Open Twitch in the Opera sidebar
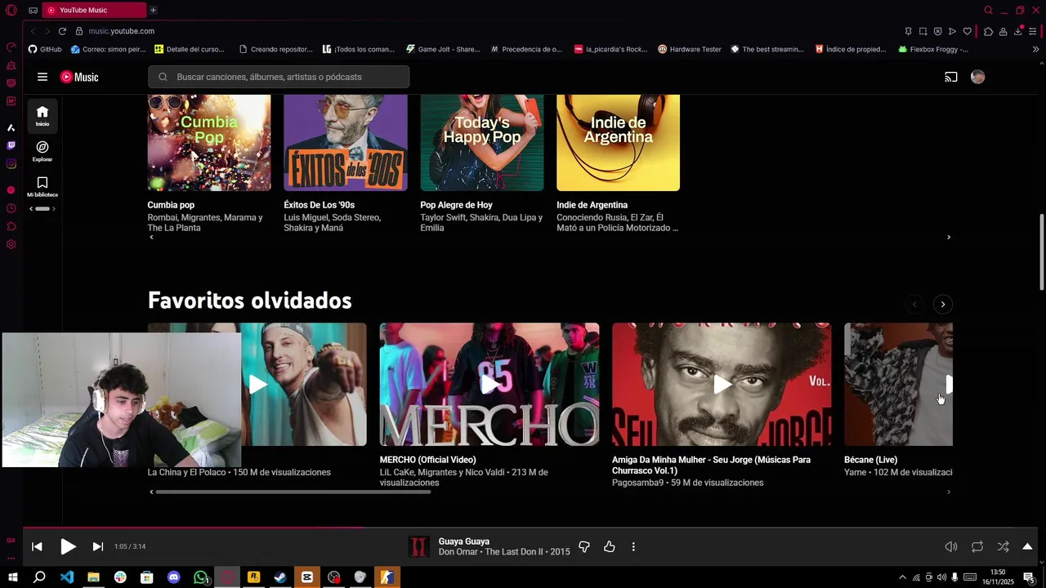This screenshot has height=588, width=1046. [11, 145]
